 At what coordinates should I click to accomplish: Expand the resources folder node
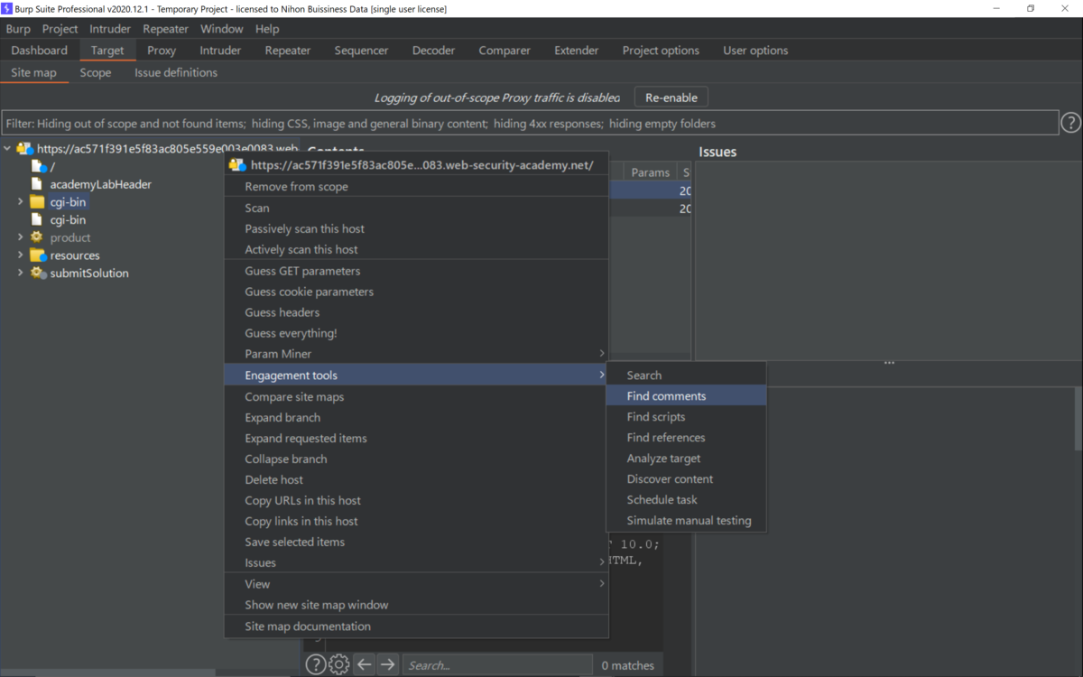tap(20, 255)
